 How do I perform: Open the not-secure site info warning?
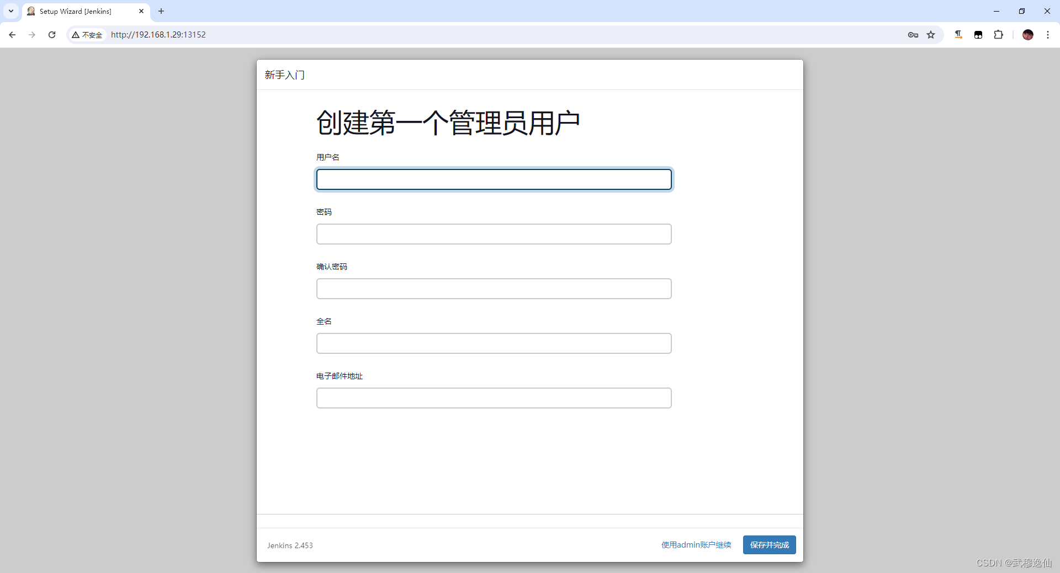(x=87, y=35)
